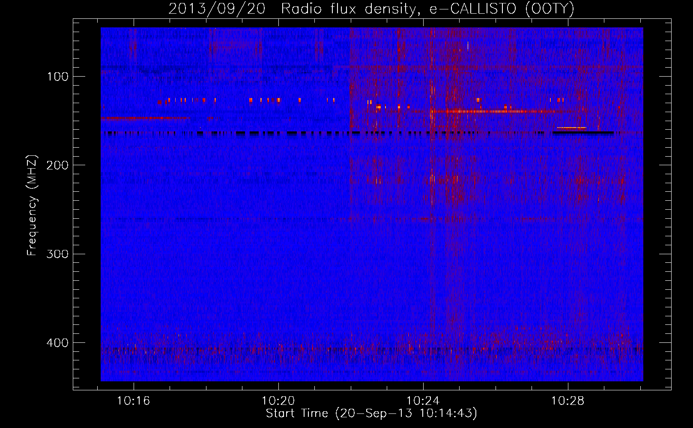Click the 10:24 time tick label
This screenshot has width=693, height=428.
click(x=423, y=401)
